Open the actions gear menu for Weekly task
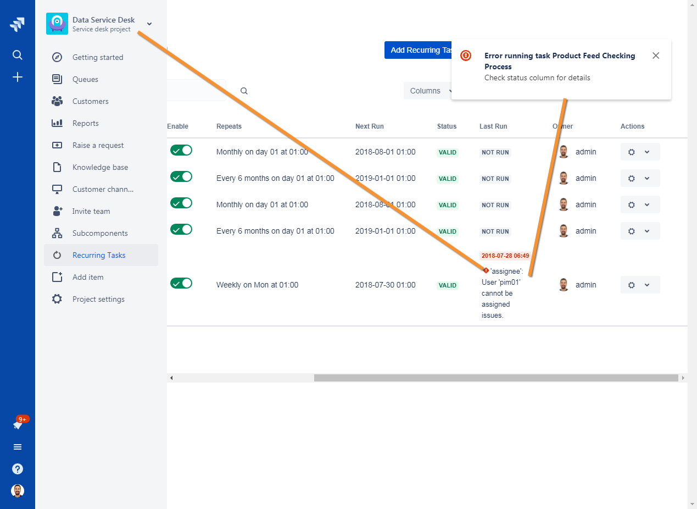The width and height of the screenshot is (697, 509). [640, 285]
